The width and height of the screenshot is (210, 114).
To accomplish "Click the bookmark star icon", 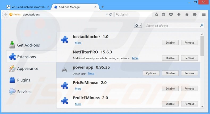I will [156, 14].
